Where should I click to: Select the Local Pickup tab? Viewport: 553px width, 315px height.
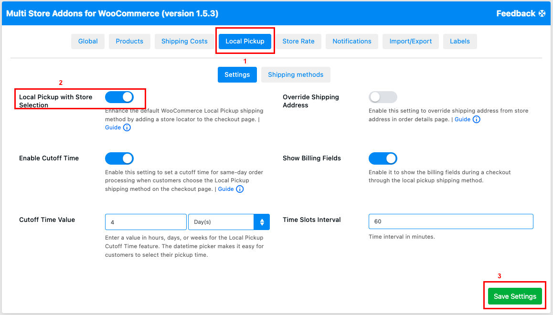point(245,41)
